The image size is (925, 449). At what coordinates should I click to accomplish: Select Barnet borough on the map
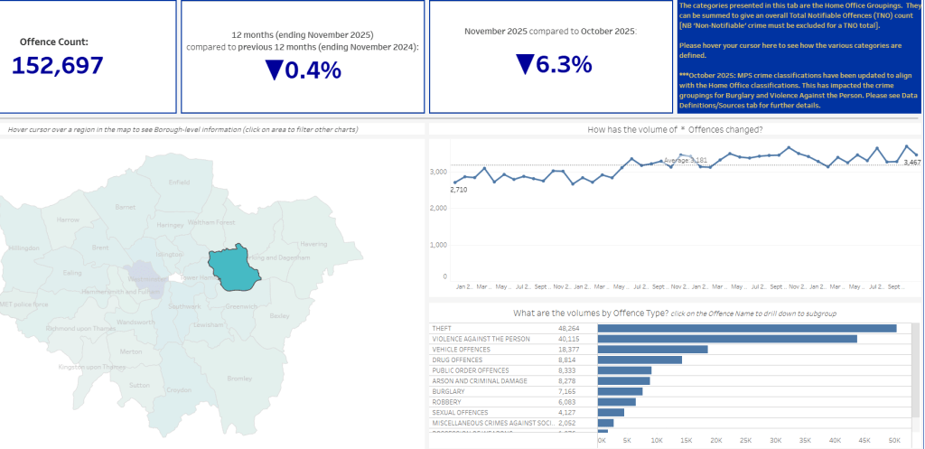point(126,207)
